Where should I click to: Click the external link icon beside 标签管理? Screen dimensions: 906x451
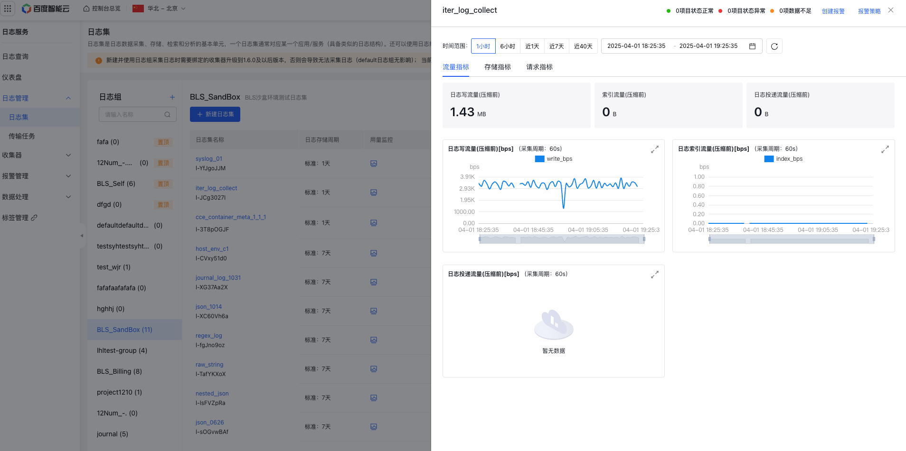click(x=34, y=218)
